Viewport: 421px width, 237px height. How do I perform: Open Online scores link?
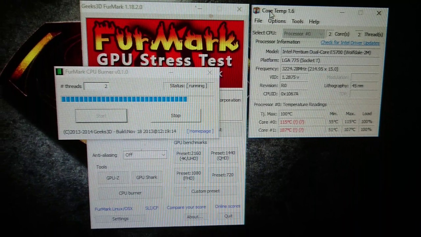228,206
